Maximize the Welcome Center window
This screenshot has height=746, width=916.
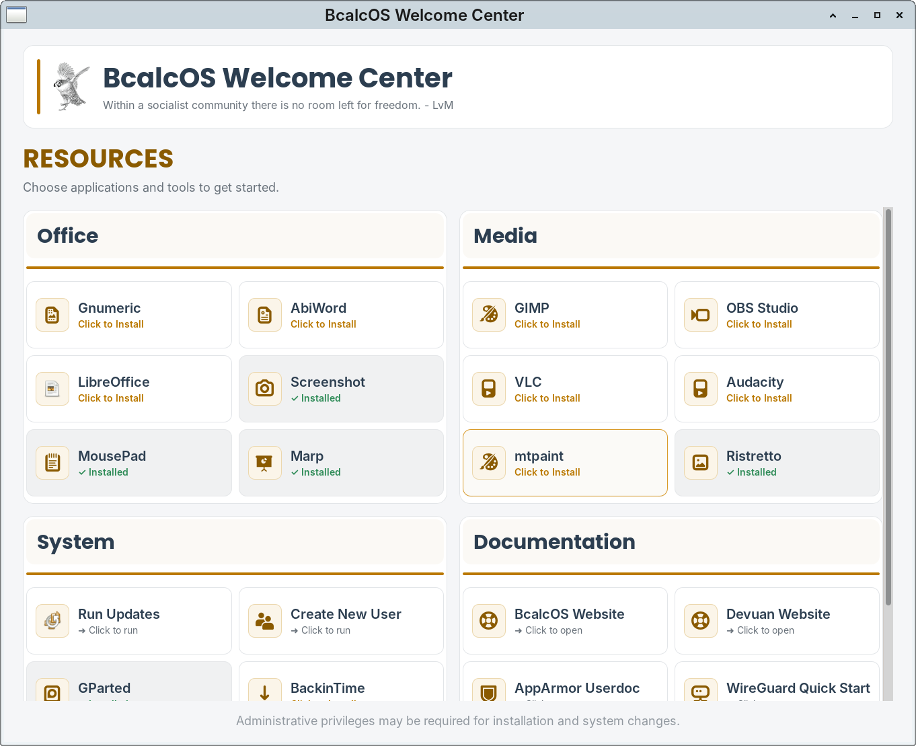pyautogui.click(x=877, y=15)
